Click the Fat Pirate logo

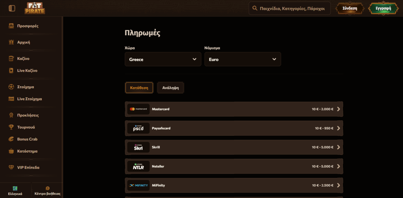[35, 8]
